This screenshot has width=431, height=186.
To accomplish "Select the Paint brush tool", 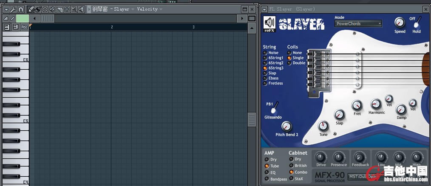I will [x=38, y=10].
